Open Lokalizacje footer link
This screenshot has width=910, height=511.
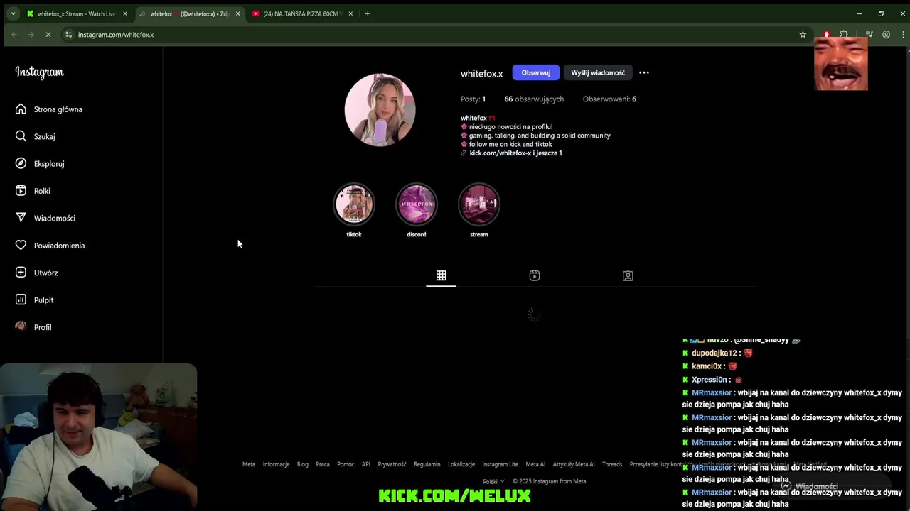click(x=461, y=464)
